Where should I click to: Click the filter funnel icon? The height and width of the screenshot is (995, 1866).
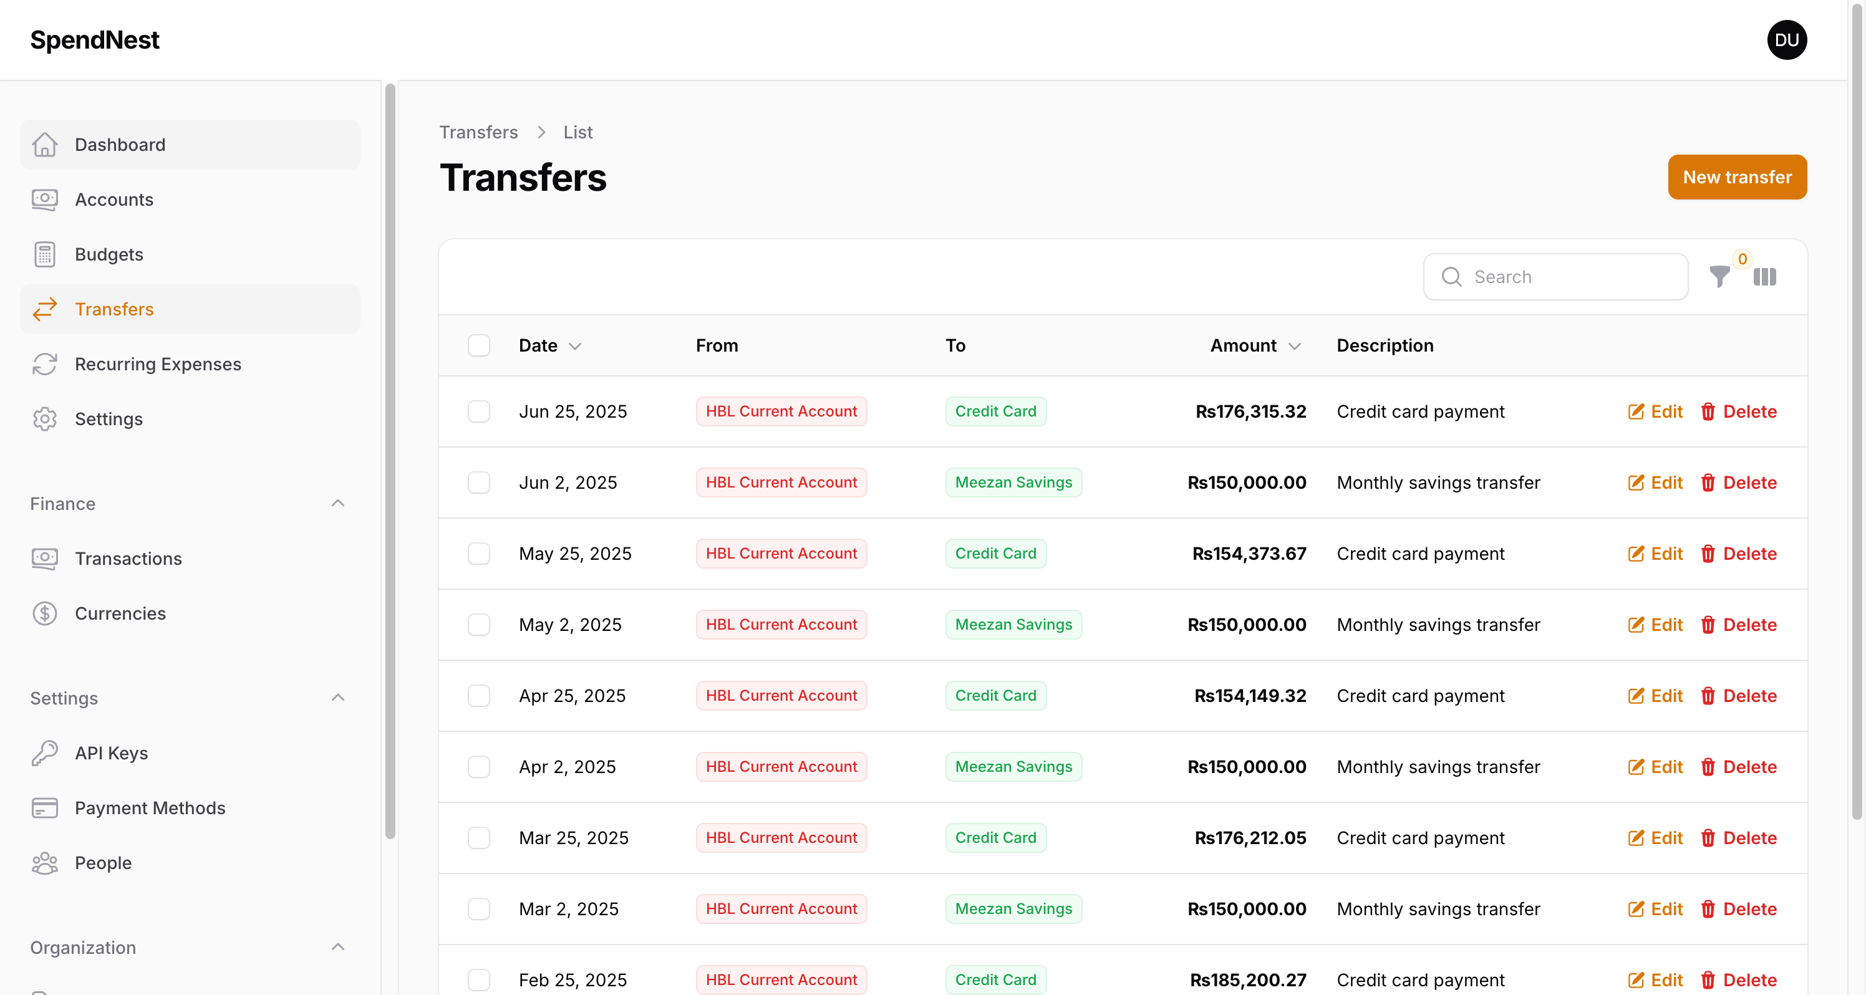point(1719,277)
